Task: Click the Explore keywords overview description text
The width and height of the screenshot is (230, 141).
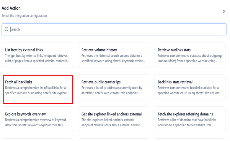Action: click(x=35, y=122)
